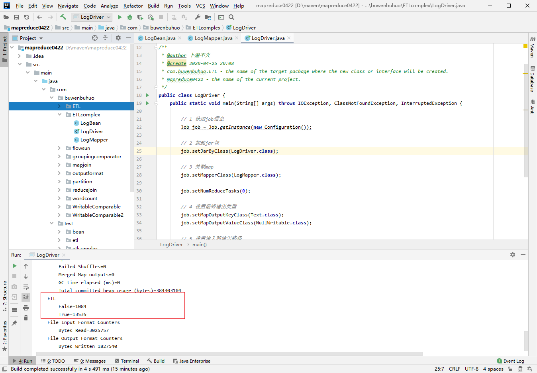537x373 pixels.
Task: Click the Down the Stack Trace arrow
Action: pos(26,276)
